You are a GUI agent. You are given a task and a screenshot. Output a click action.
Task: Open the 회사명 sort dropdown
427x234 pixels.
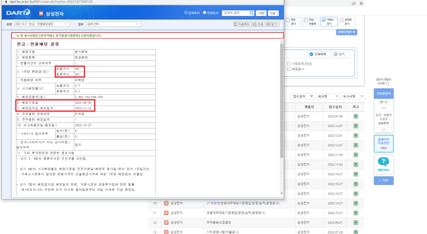(328, 96)
